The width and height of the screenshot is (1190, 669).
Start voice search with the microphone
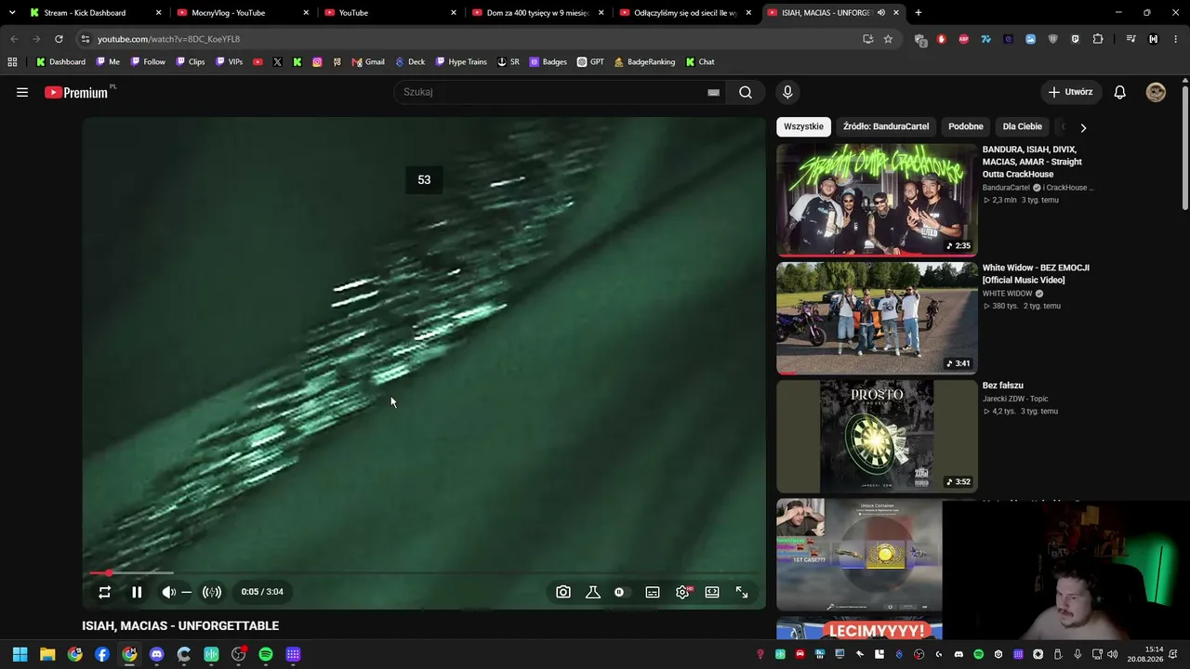click(787, 92)
